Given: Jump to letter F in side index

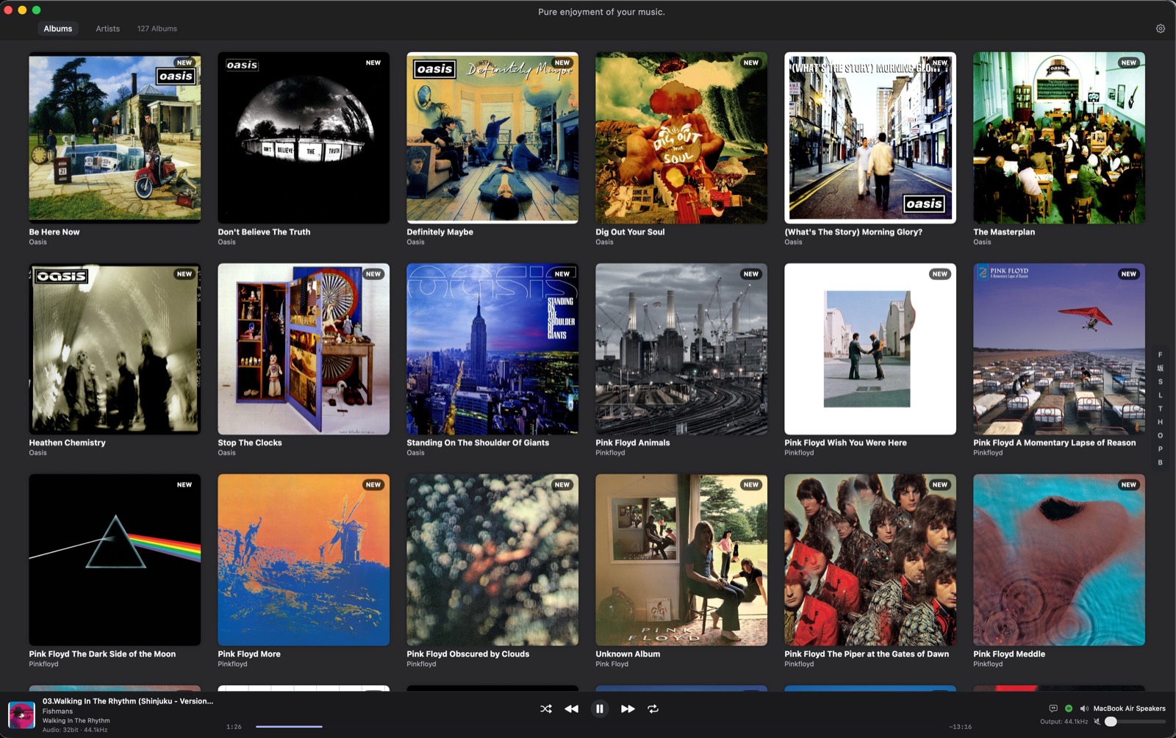Looking at the screenshot, I should (x=1161, y=355).
